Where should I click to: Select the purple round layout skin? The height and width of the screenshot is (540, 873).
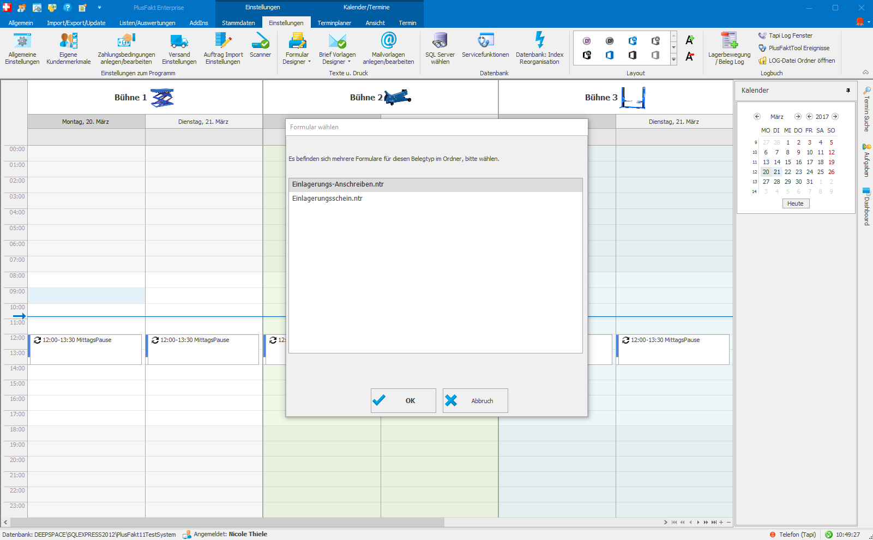(x=587, y=41)
